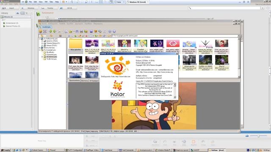Switch XnView side panel to Categories icon tab
The width and height of the screenshot is (271, 152).
click(60, 35)
